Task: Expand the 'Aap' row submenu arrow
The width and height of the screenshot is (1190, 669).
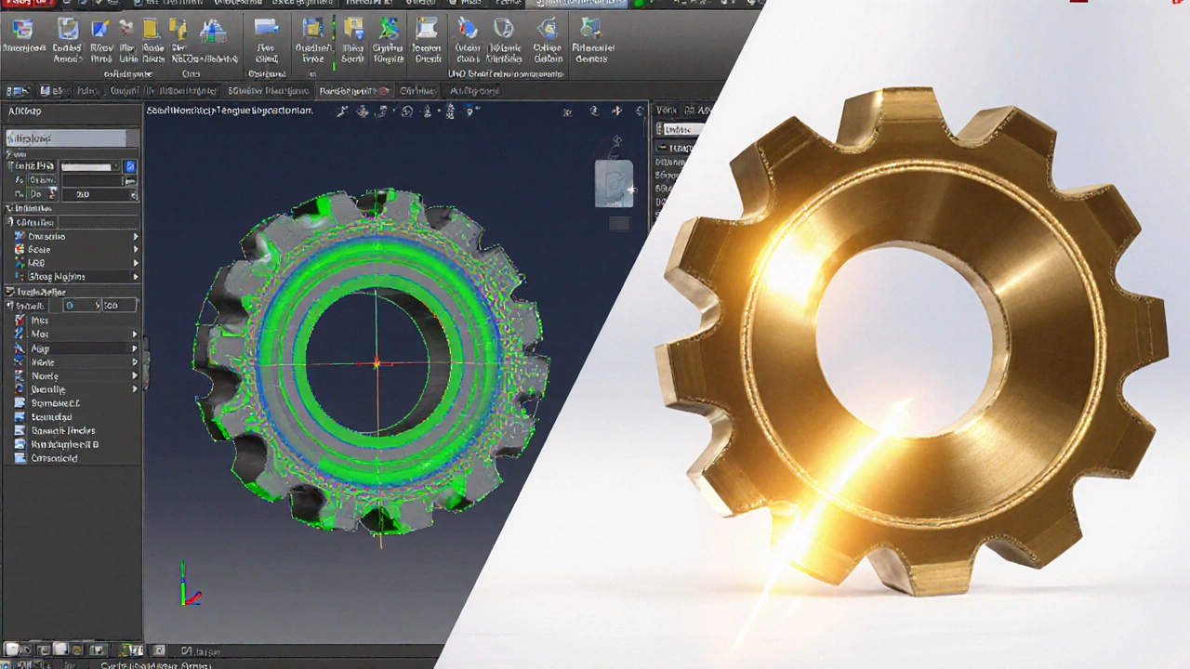Action: [135, 348]
